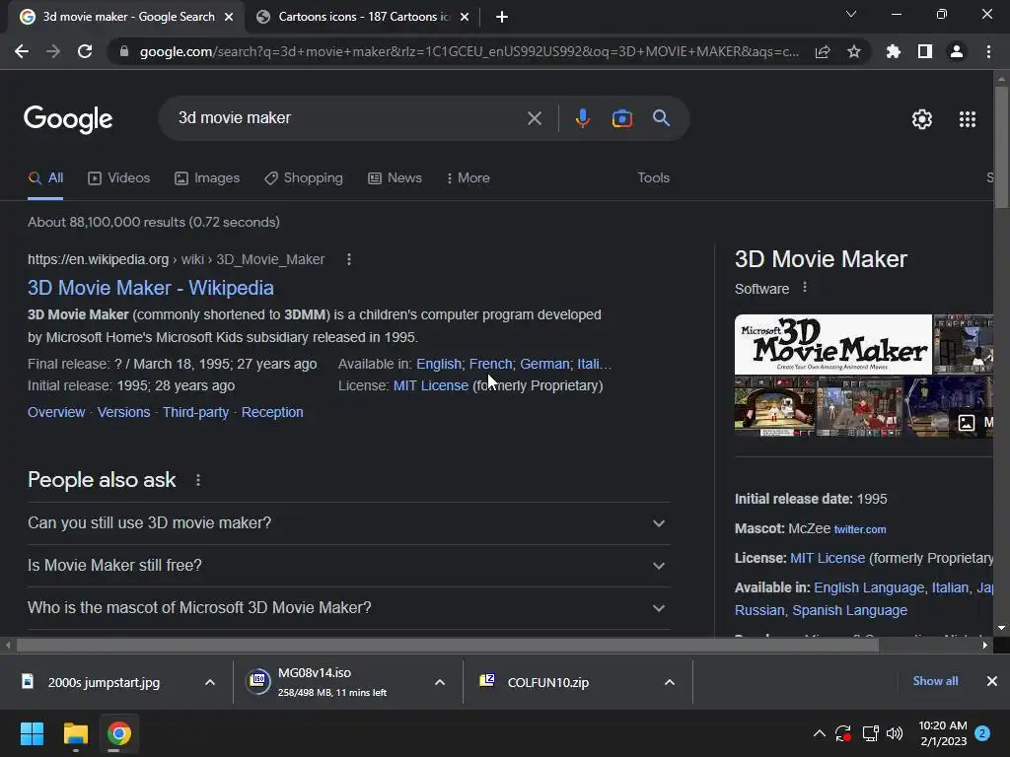Go back to the previous page
1010x757 pixels.
pos(22,51)
